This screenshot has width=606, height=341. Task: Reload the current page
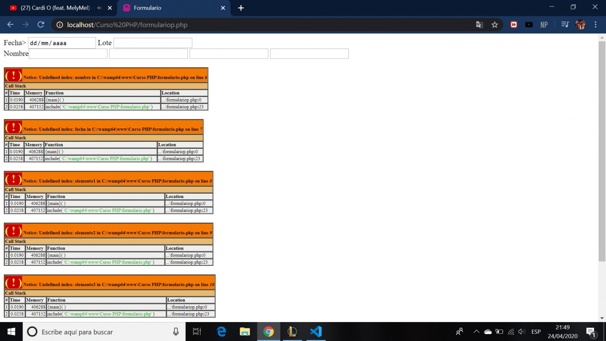(41, 25)
